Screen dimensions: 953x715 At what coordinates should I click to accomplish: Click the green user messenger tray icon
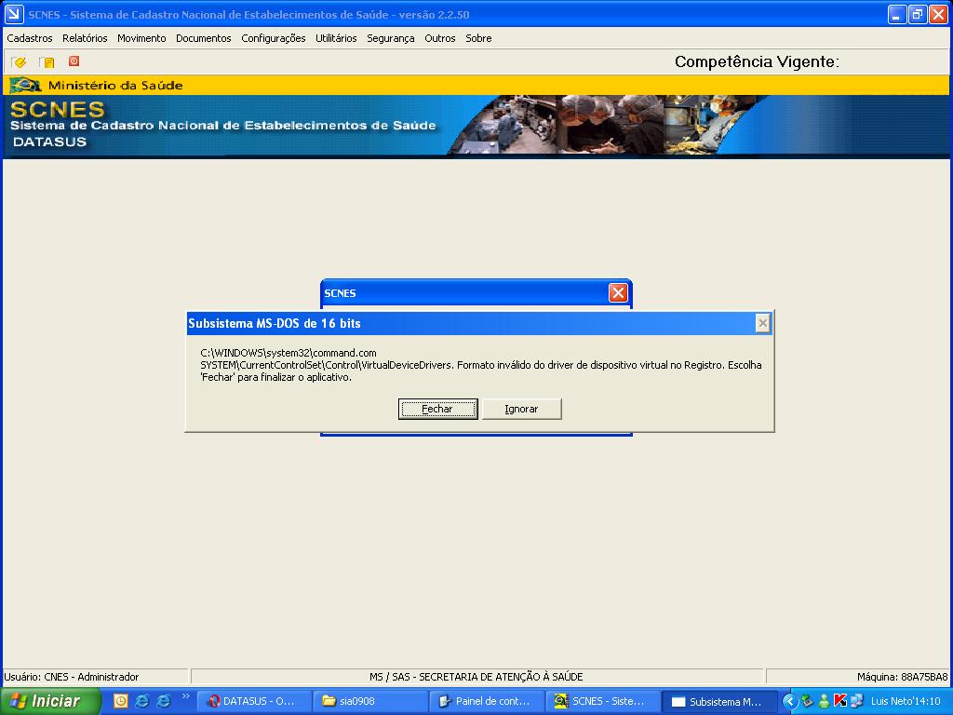pos(825,701)
